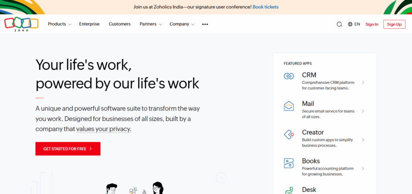412x194 pixels.
Task: Click the Zoholics India banner text
Action: (x=193, y=7)
